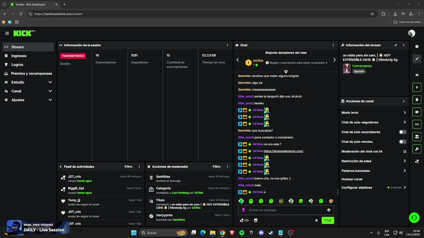Viewport: 424px width, 238px height.
Task: Enable Chat de solo-suscriptores toggle
Action: point(402,132)
